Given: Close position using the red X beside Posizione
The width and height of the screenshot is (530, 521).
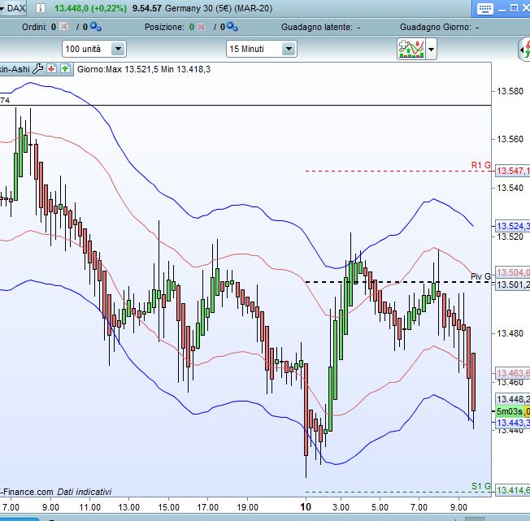Looking at the screenshot, I should coord(201,27).
